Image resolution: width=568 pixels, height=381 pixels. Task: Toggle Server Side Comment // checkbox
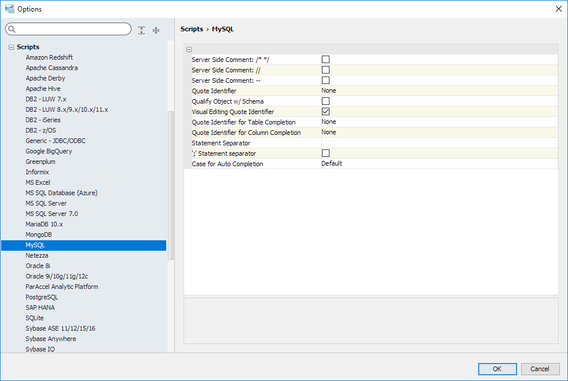[x=325, y=69]
